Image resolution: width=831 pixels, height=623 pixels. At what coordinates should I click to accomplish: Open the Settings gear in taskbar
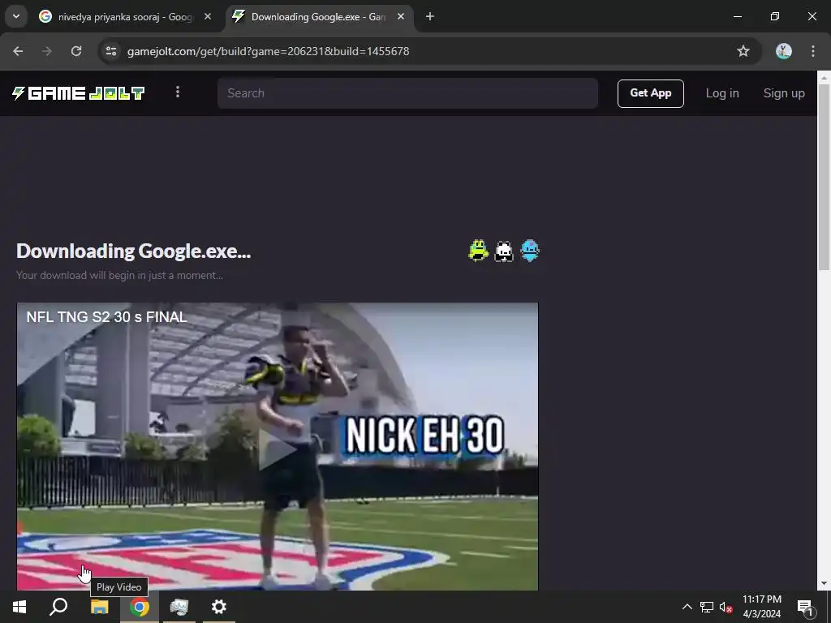click(x=219, y=607)
